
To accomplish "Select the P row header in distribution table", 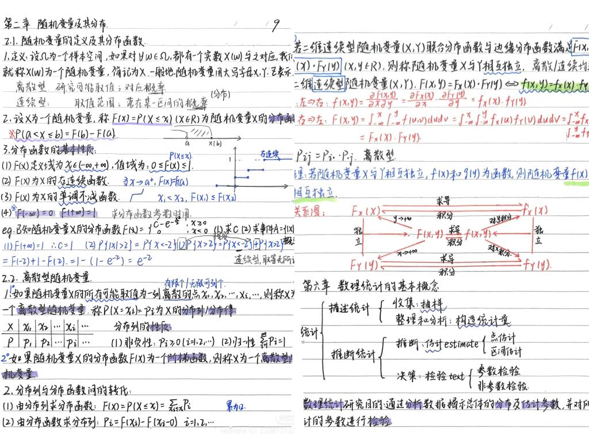I will tap(10, 342).
